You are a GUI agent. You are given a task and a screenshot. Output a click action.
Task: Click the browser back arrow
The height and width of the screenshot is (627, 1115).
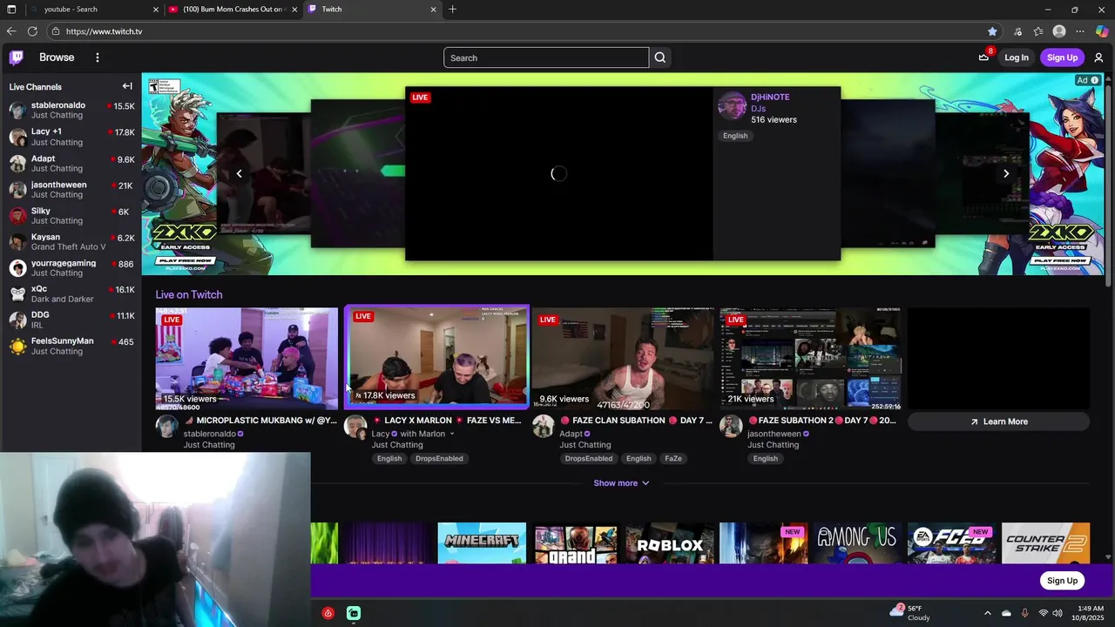point(11,31)
